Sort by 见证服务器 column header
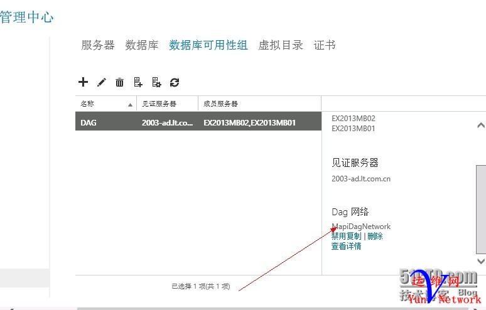This screenshot has width=486, height=310. tap(168, 104)
